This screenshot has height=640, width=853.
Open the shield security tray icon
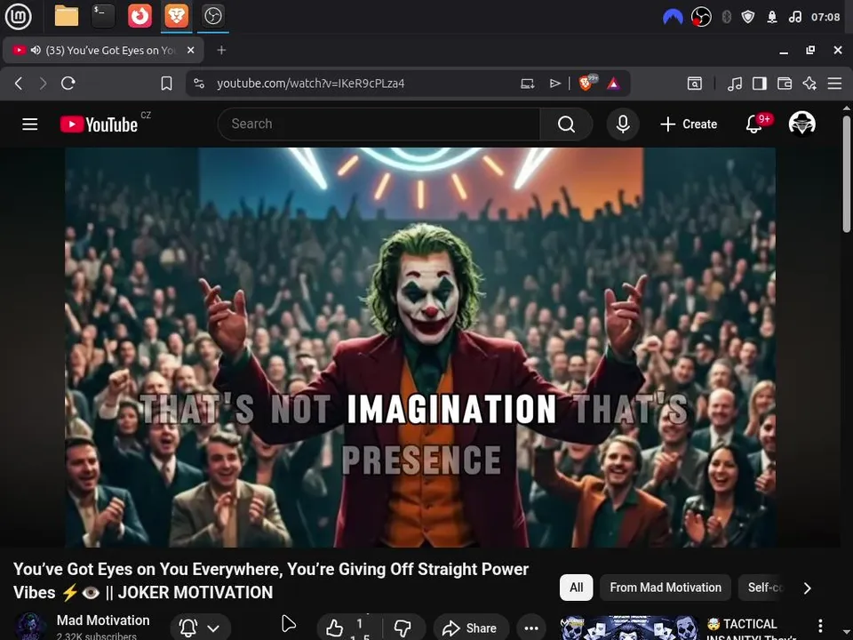pyautogui.click(x=748, y=17)
